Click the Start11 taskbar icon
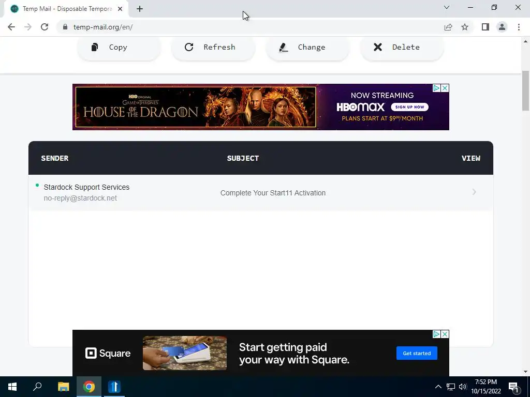Screen dimensions: 530x397 [x=114, y=387]
